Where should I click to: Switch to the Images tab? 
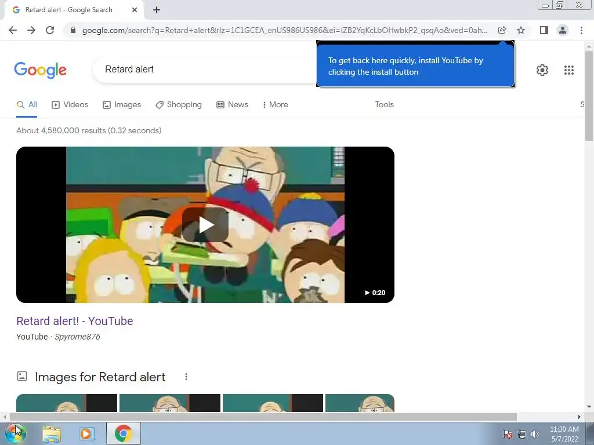pyautogui.click(x=122, y=105)
